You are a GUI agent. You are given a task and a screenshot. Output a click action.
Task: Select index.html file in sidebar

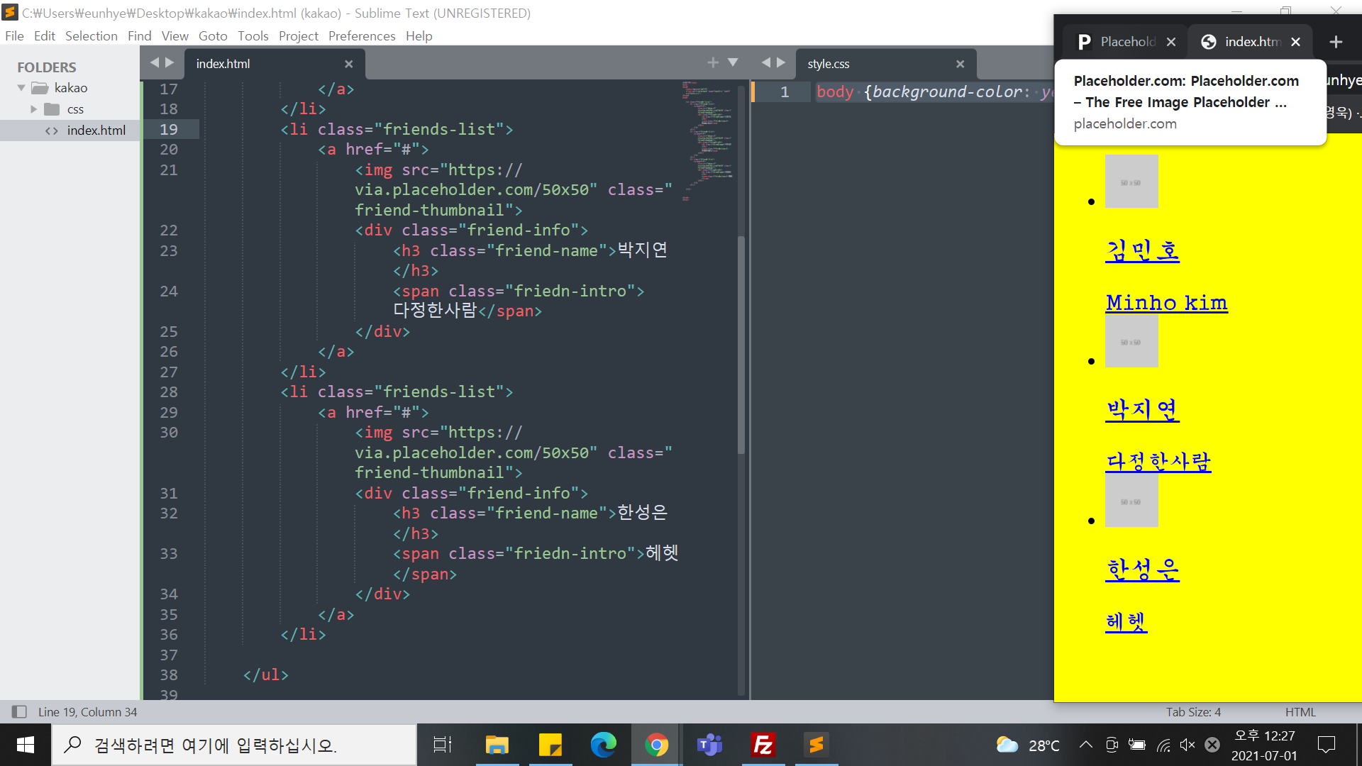(96, 131)
